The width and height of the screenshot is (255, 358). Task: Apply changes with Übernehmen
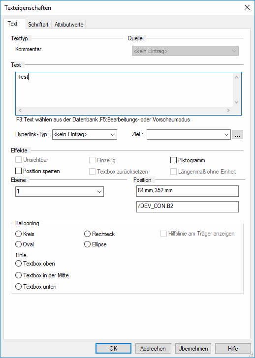(193, 348)
